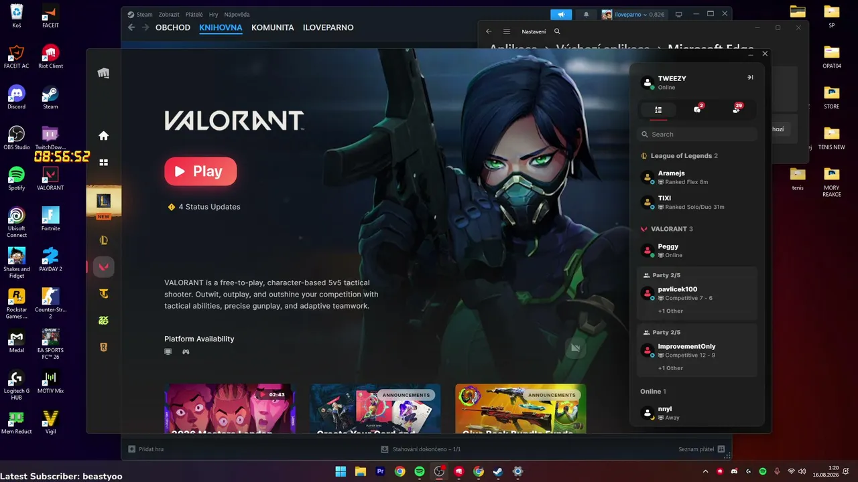Select friend ImprovementOnly in the party card

coord(697,350)
